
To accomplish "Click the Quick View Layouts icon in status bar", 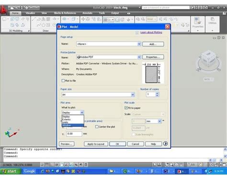I will click(x=159, y=165).
